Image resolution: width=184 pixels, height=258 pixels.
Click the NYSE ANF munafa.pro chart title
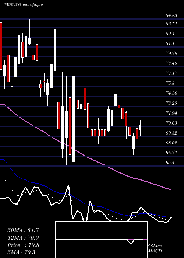pyautogui.click(x=23, y=4)
